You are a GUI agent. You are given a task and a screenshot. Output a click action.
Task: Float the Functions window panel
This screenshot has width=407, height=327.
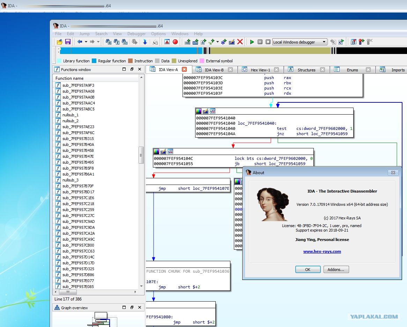pos(132,69)
